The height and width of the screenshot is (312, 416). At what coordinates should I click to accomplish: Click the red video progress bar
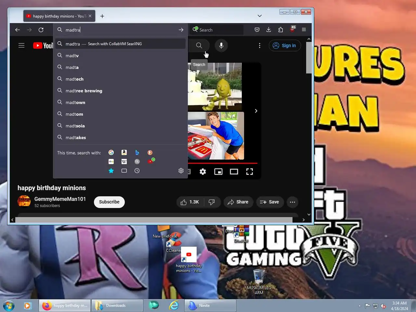[222, 163]
